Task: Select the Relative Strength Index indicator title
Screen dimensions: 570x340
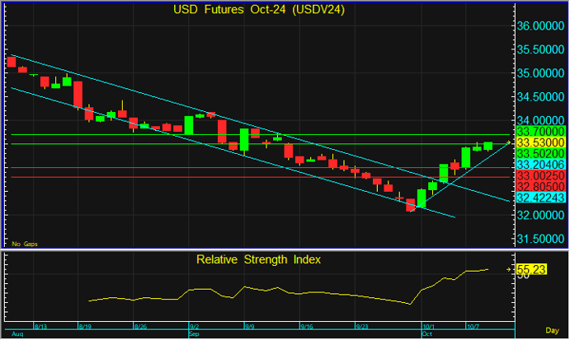Action: point(258,259)
